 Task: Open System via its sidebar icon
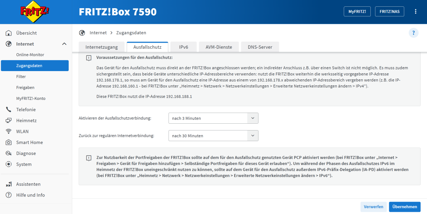(x=9, y=165)
